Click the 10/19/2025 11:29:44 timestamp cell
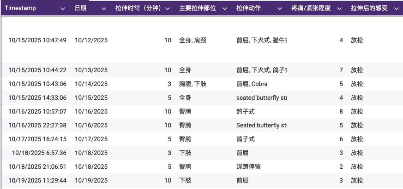 click(x=37, y=181)
